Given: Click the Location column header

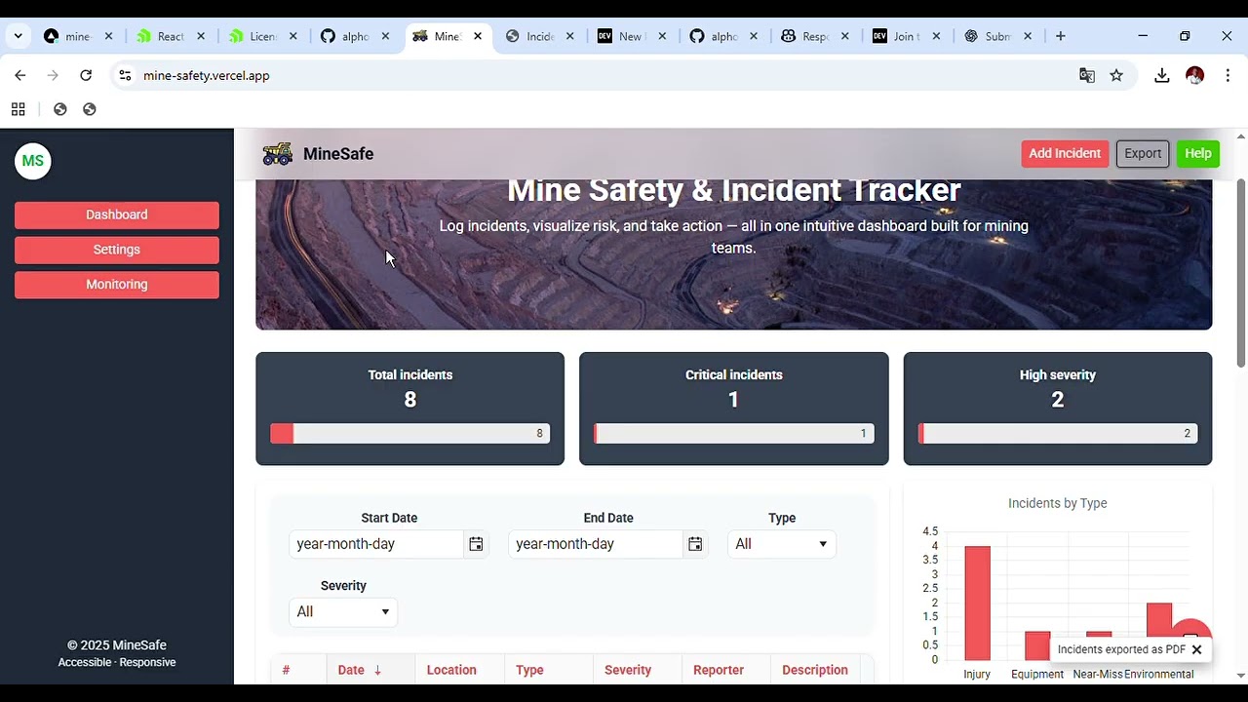Looking at the screenshot, I should point(451,670).
